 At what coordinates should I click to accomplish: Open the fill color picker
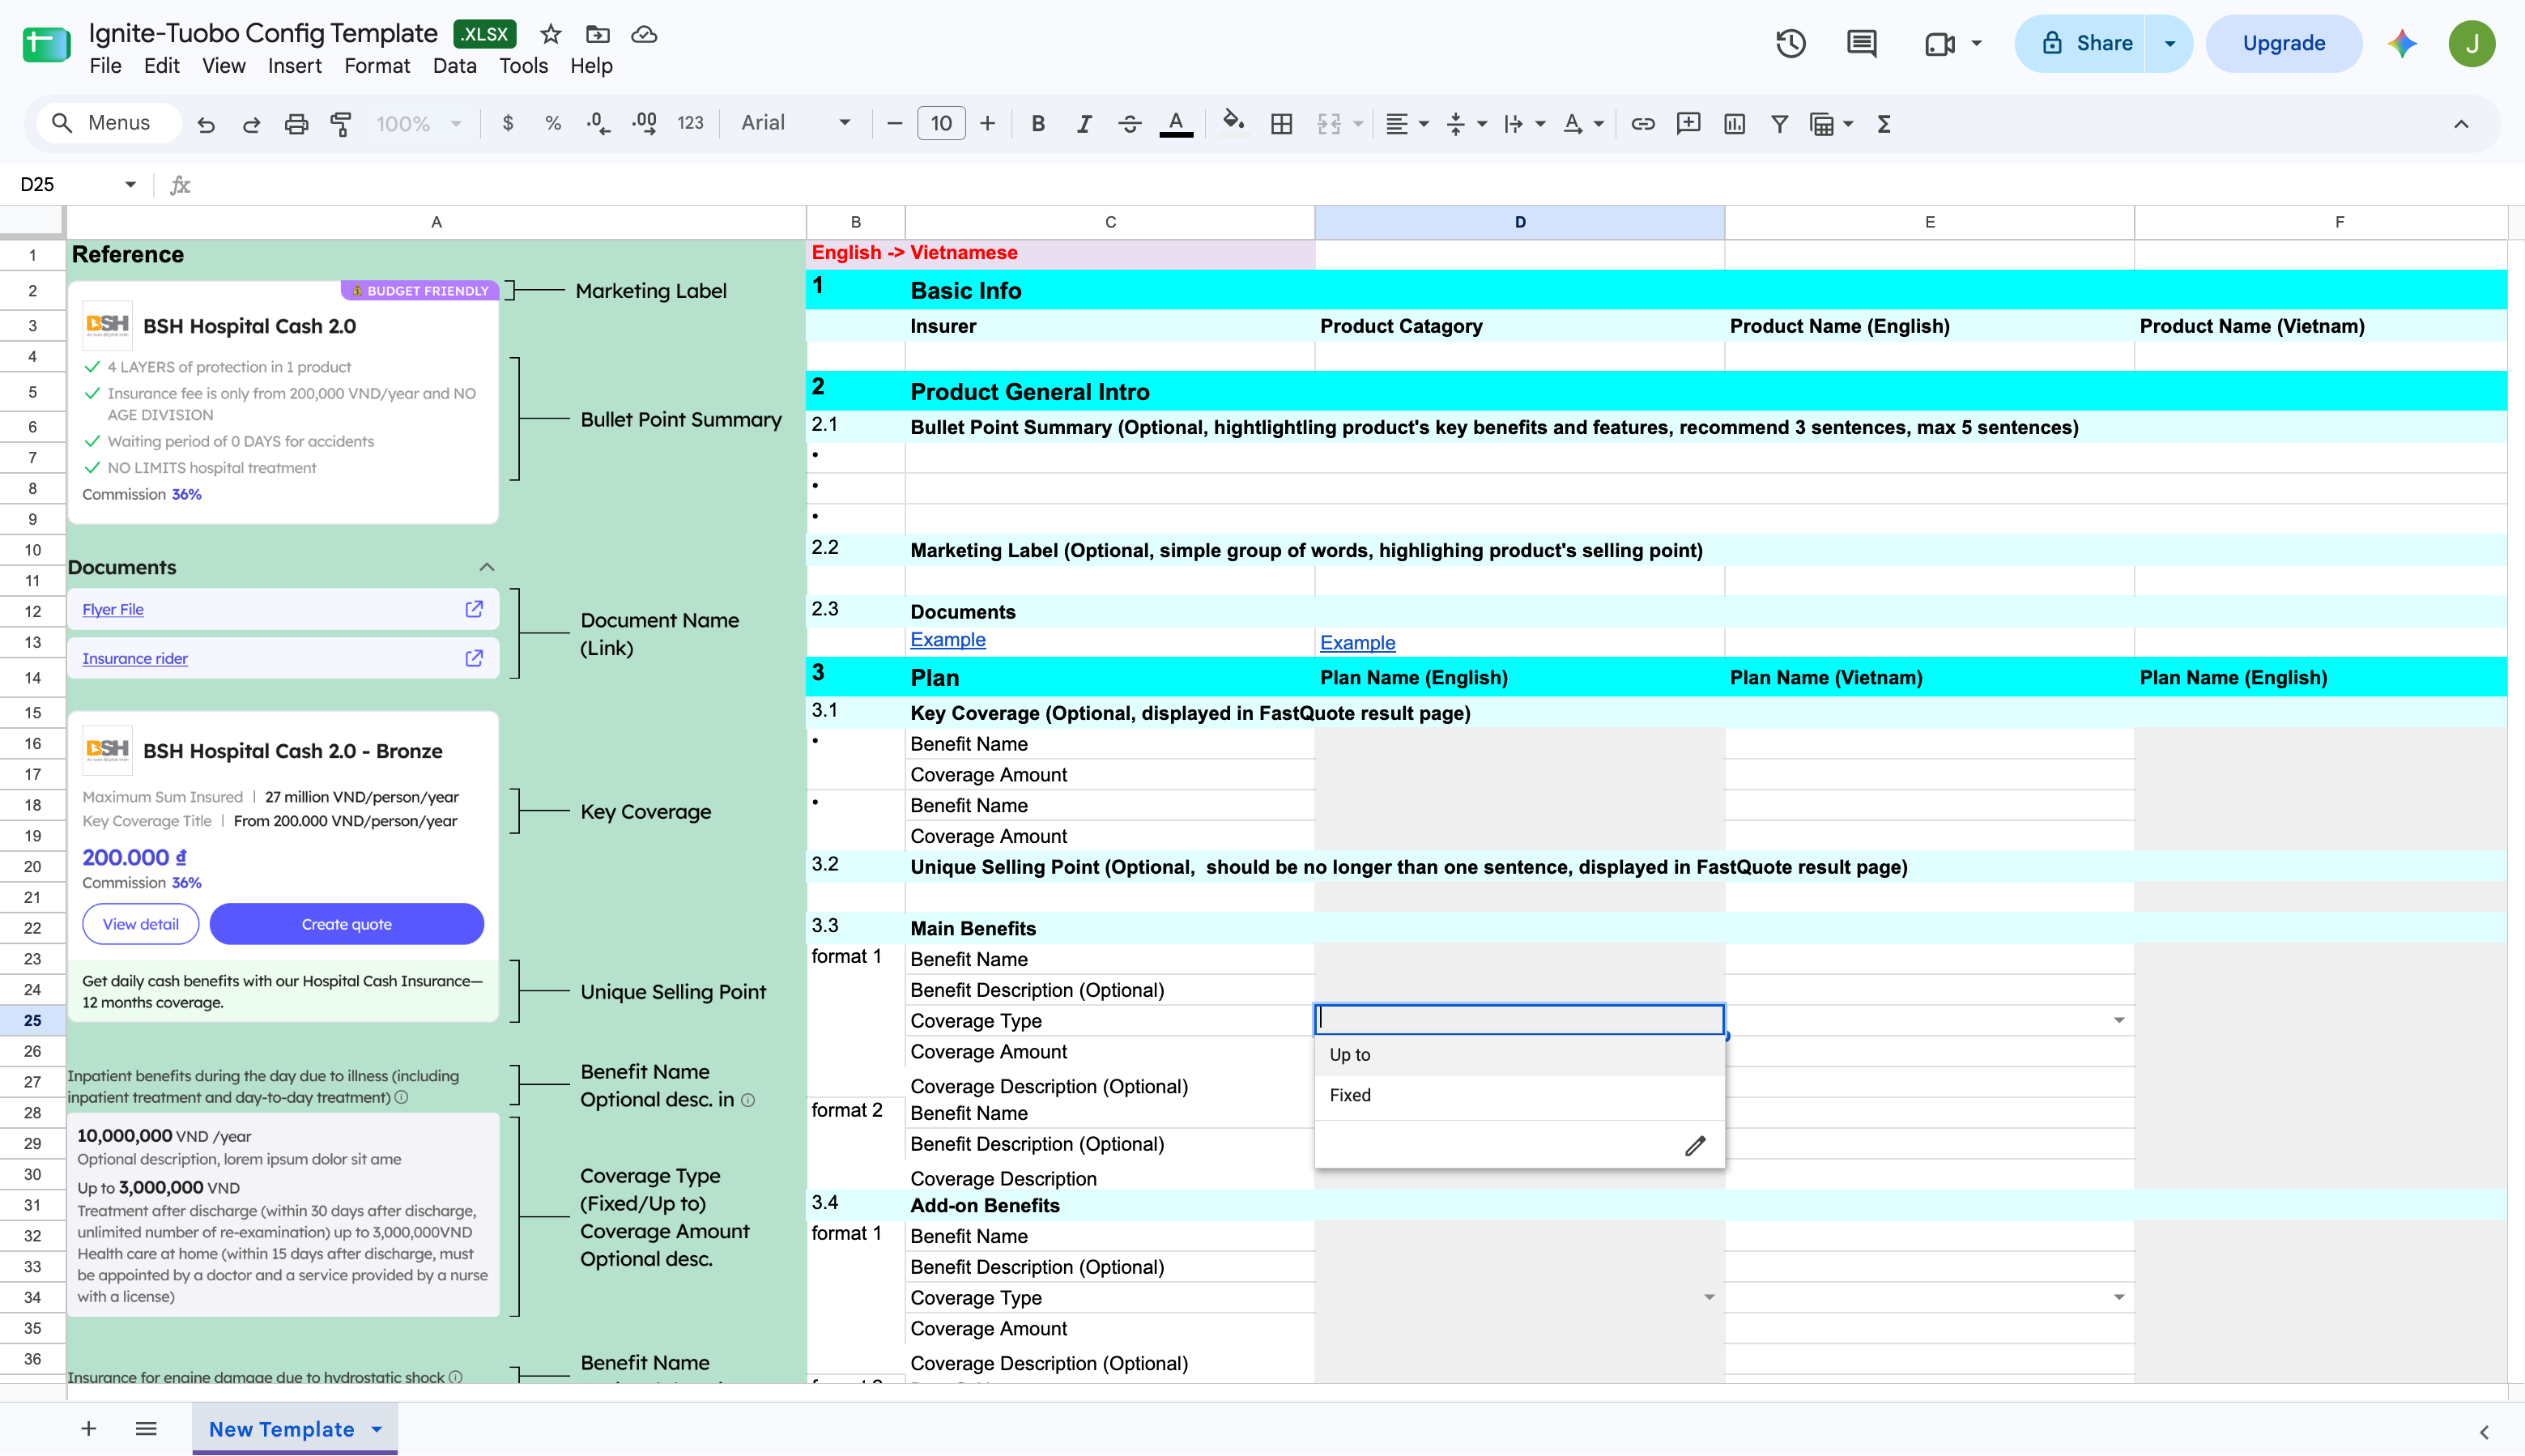1233,124
